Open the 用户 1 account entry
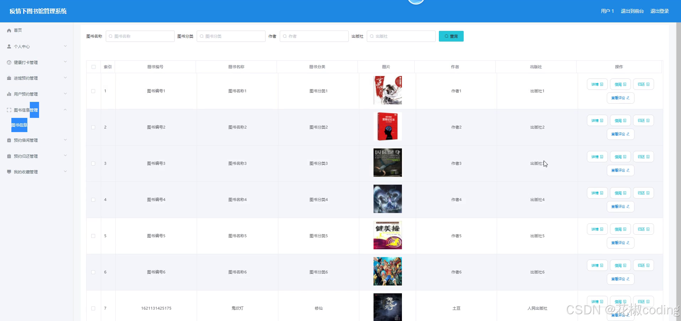 tap(607, 11)
